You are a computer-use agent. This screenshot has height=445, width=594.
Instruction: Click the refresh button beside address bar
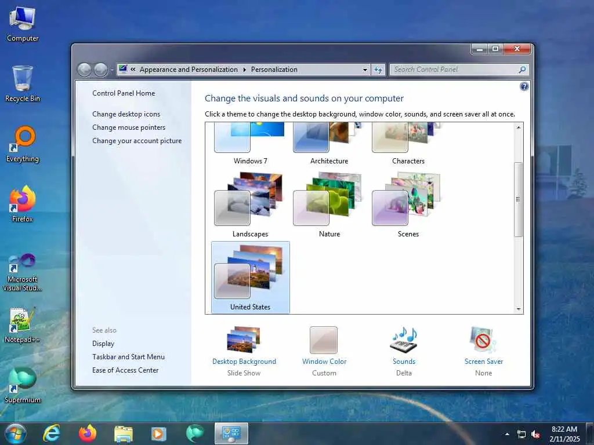click(x=378, y=70)
